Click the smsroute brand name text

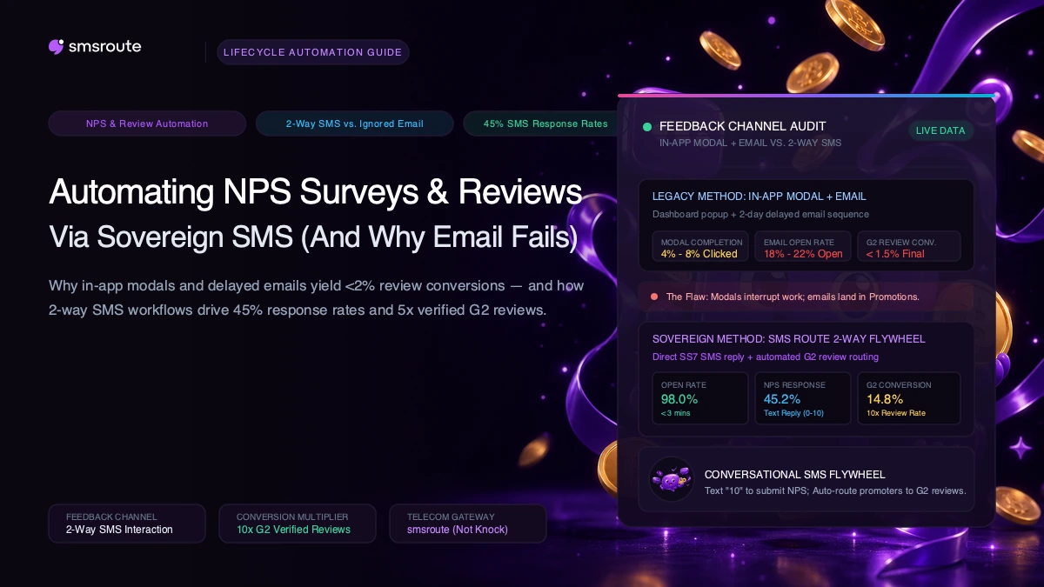click(105, 47)
